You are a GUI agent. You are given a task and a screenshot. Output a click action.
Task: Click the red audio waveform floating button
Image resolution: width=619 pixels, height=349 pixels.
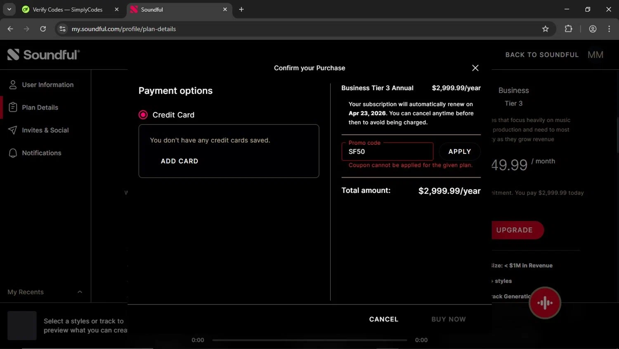click(545, 303)
